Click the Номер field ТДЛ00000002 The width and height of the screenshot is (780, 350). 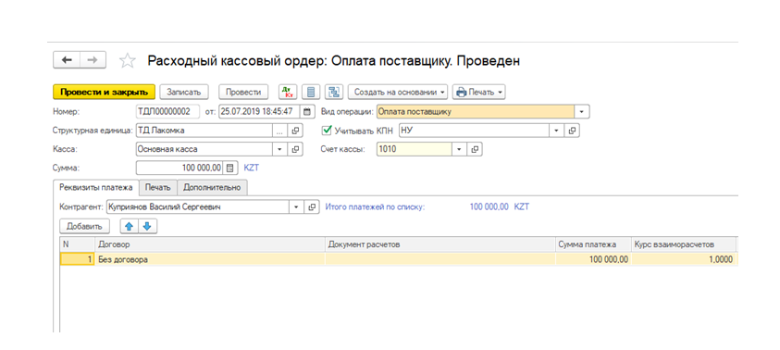pyautogui.click(x=167, y=111)
